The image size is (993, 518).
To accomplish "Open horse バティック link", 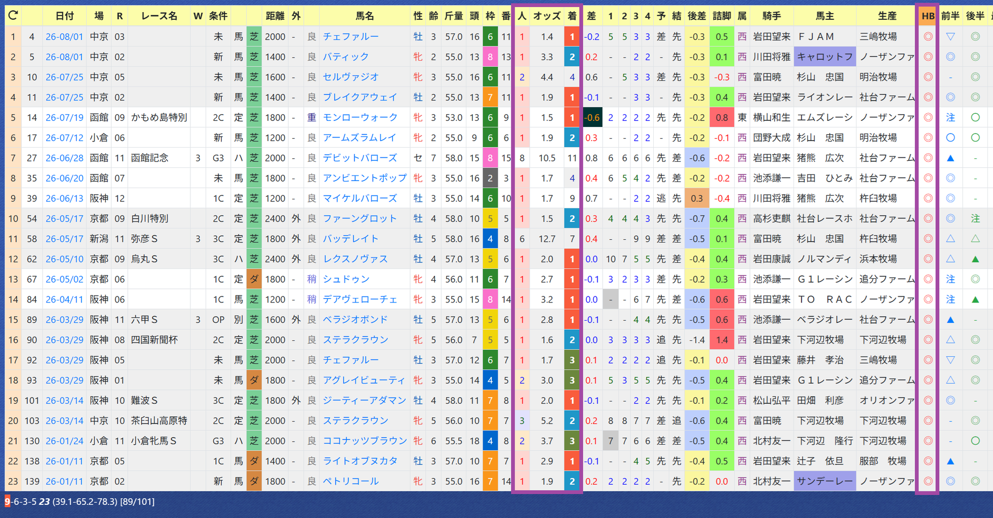I will point(346,57).
